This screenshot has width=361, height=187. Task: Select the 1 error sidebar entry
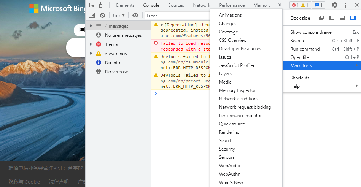click(111, 44)
